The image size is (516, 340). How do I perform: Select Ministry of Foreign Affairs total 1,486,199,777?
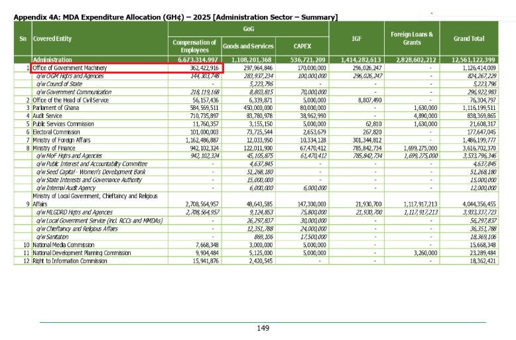(479, 140)
